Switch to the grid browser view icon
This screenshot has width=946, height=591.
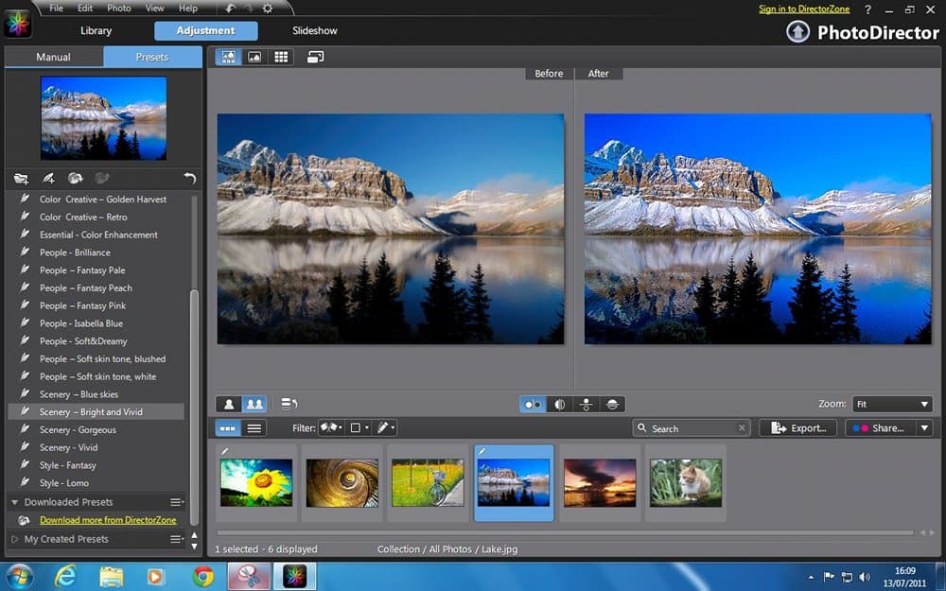tap(281, 57)
